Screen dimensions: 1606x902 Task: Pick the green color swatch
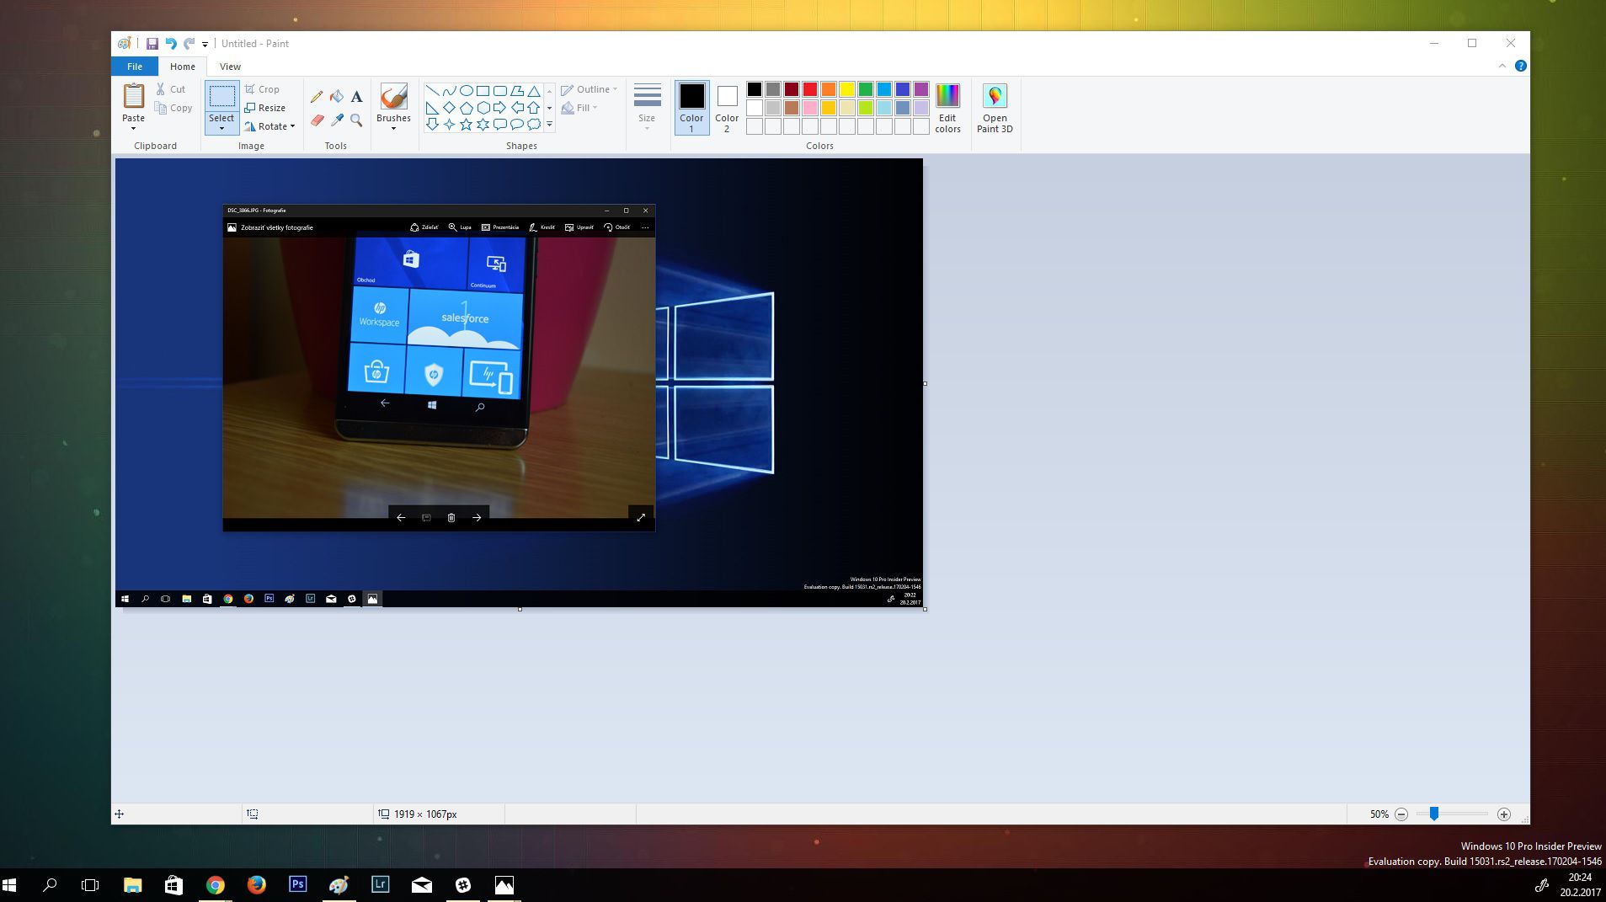click(x=865, y=89)
